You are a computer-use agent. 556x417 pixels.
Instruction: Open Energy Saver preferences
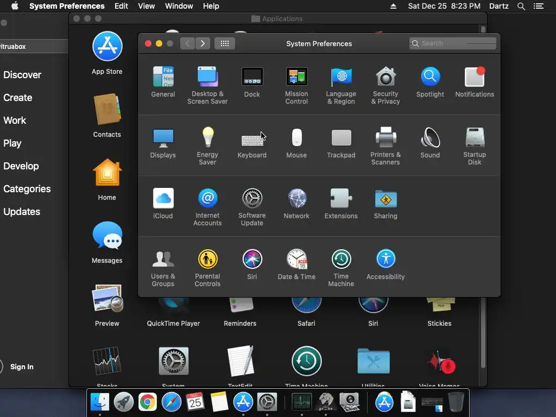207,146
